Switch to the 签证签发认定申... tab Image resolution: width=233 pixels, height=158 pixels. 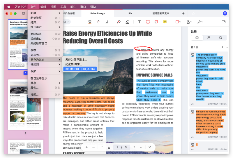[x=162, y=13]
